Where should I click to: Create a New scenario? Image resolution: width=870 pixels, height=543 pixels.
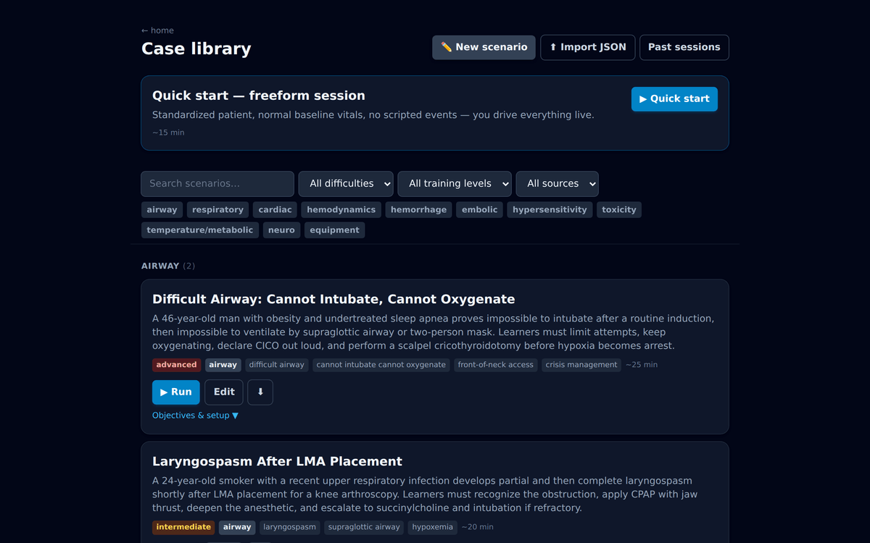click(484, 47)
